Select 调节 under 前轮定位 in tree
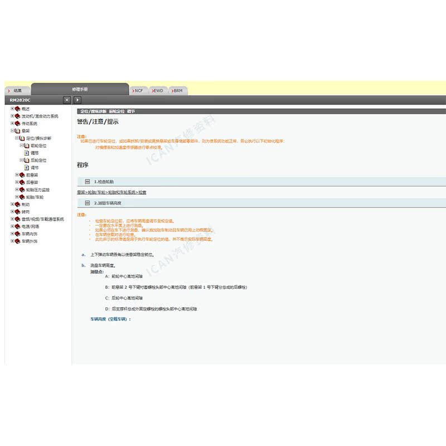 (35, 153)
